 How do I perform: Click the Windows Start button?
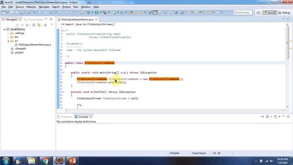point(5,161)
